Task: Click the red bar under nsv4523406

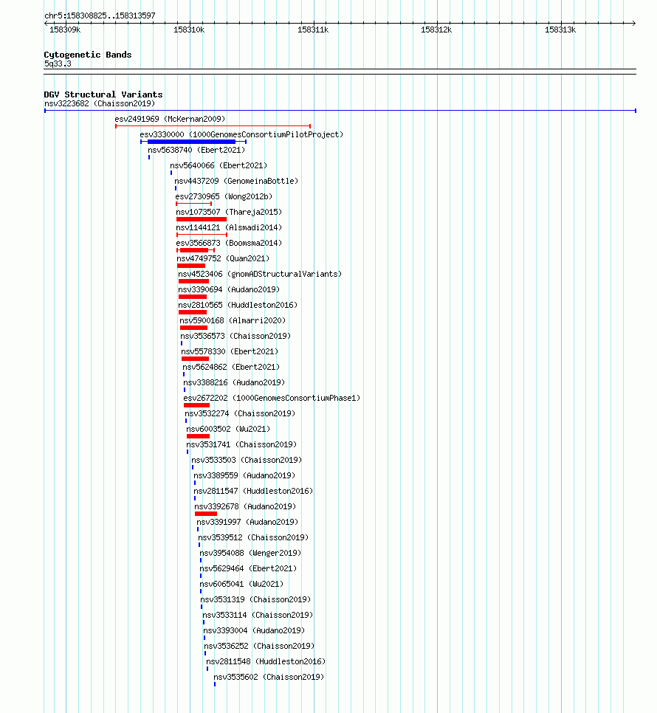Action: pyautogui.click(x=193, y=281)
